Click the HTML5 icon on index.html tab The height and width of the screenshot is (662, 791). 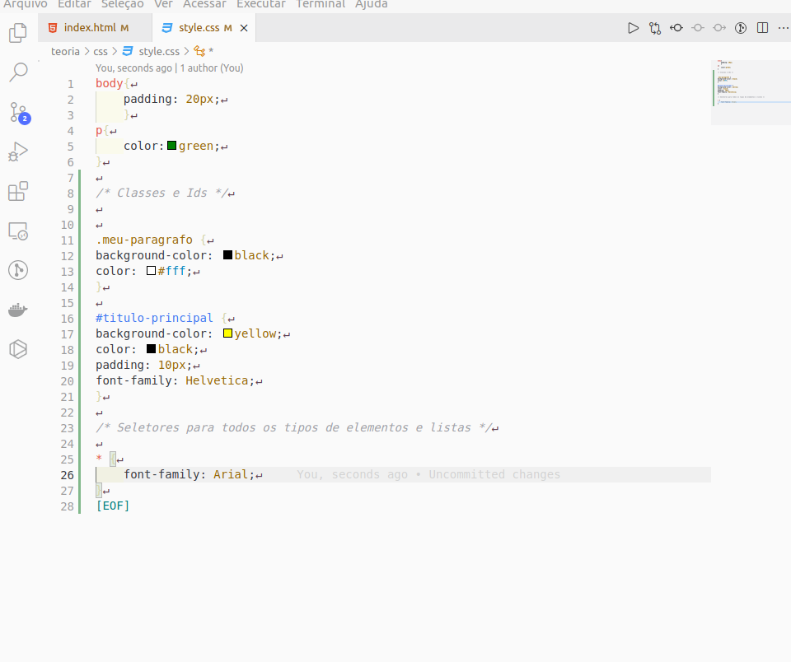click(x=53, y=28)
